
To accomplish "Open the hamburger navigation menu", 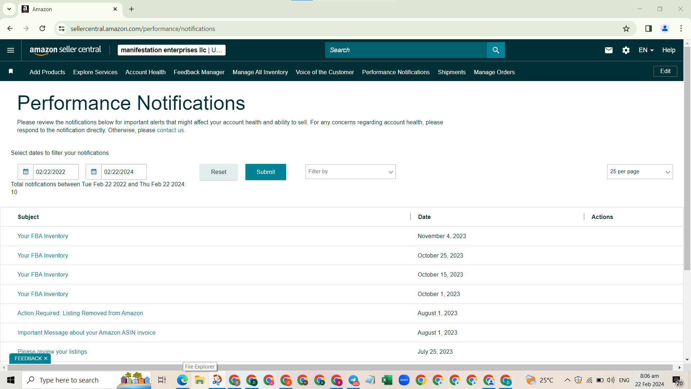I will pyautogui.click(x=11, y=50).
